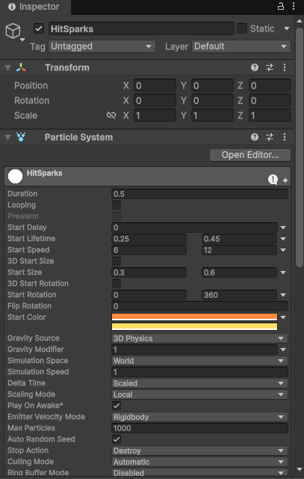Click Start Speed maximum field 12
304x479 pixels.
(x=239, y=250)
